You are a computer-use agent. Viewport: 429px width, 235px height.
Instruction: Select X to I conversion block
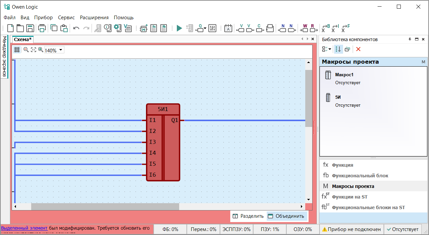point(336,29)
